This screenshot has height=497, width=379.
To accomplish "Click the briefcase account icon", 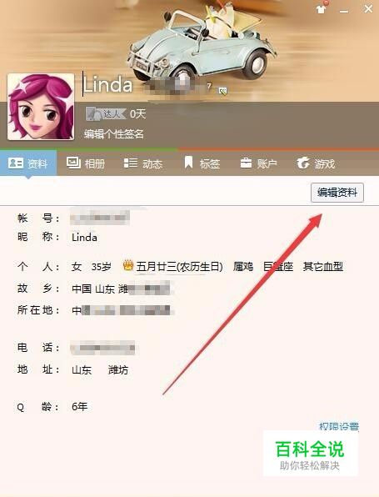I will click(x=246, y=163).
